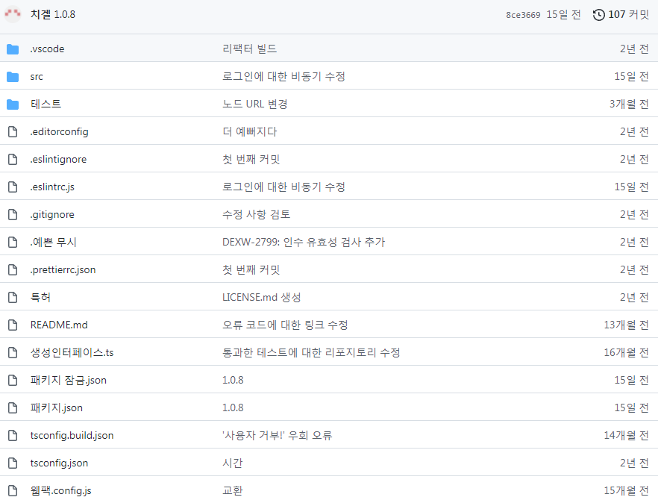Image resolution: width=658 pixels, height=503 pixels.
Task: Open the 웹팩.config.js file
Action: coord(61,491)
